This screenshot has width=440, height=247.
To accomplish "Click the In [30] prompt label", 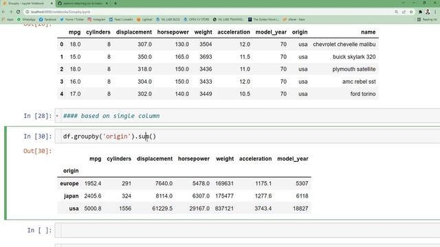I will point(38,137).
